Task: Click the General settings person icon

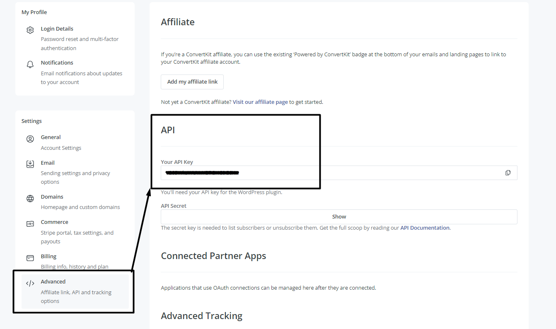Action: point(30,139)
